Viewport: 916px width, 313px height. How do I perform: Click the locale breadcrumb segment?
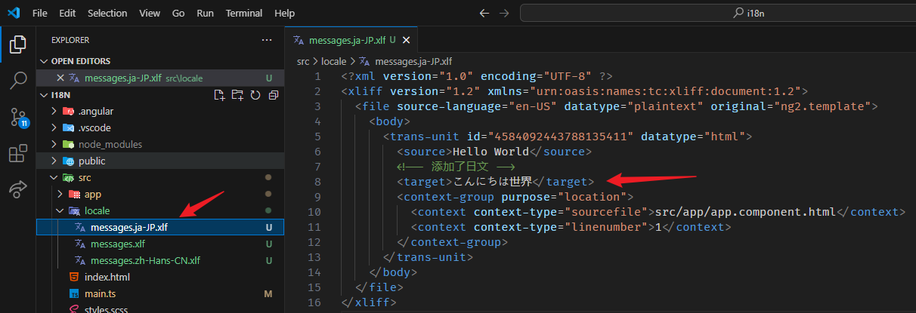point(333,61)
